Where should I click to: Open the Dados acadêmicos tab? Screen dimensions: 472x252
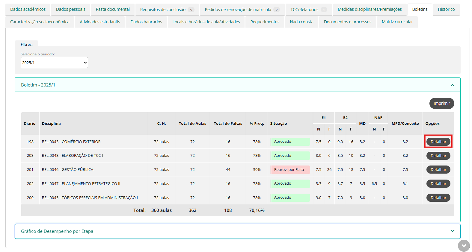tap(28, 10)
